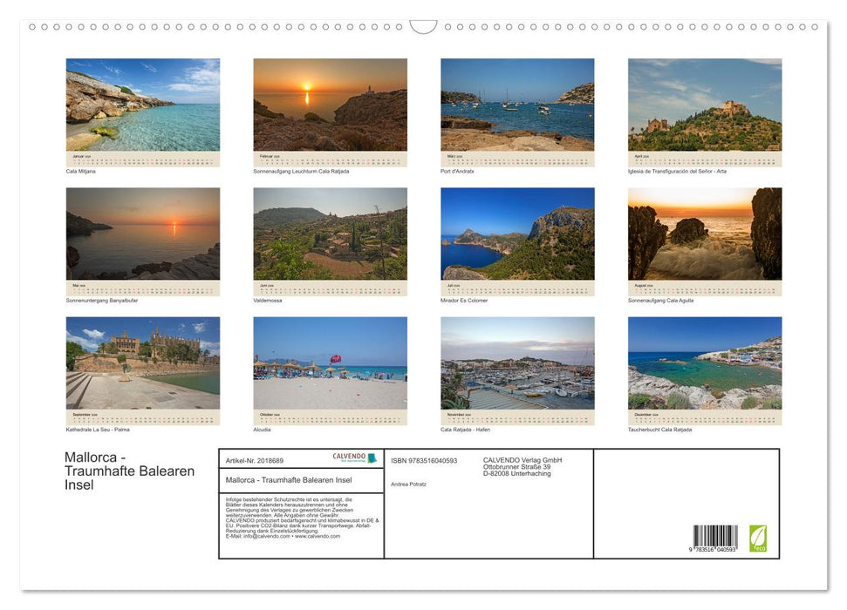Select the Februar lighthouse sunrise image
Screen dimensions: 847x610
point(330,103)
